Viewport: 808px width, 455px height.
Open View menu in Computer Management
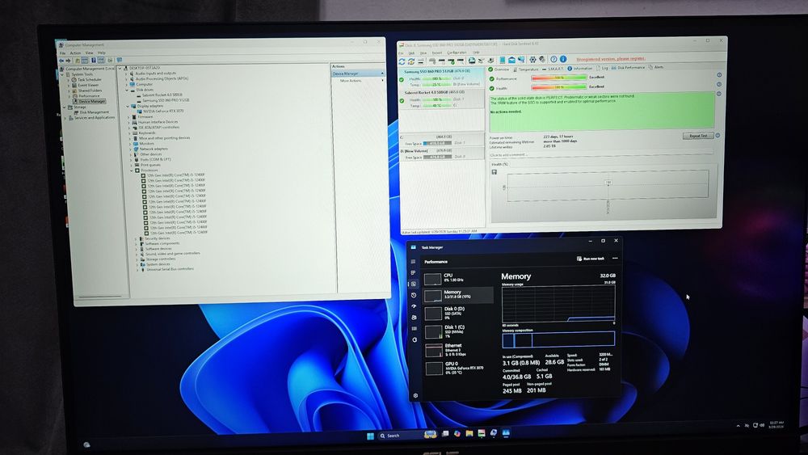tap(89, 53)
